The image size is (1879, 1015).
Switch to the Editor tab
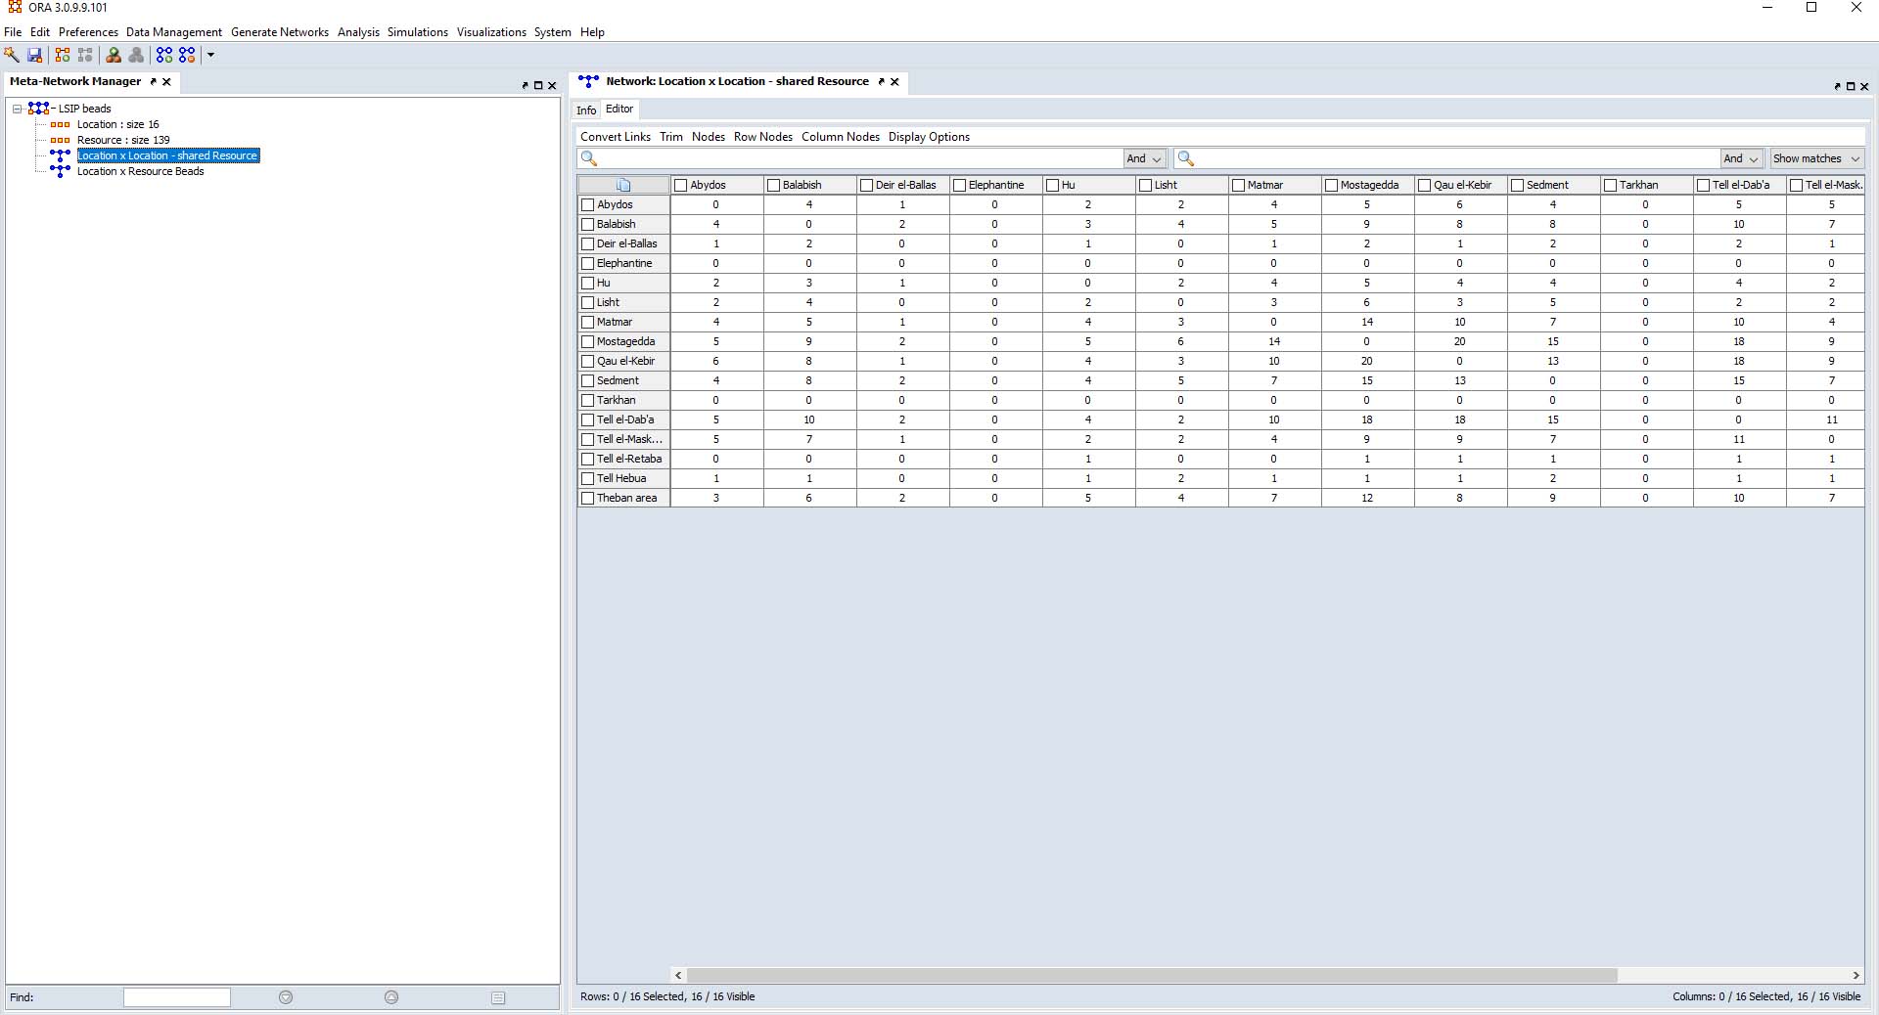[619, 110]
